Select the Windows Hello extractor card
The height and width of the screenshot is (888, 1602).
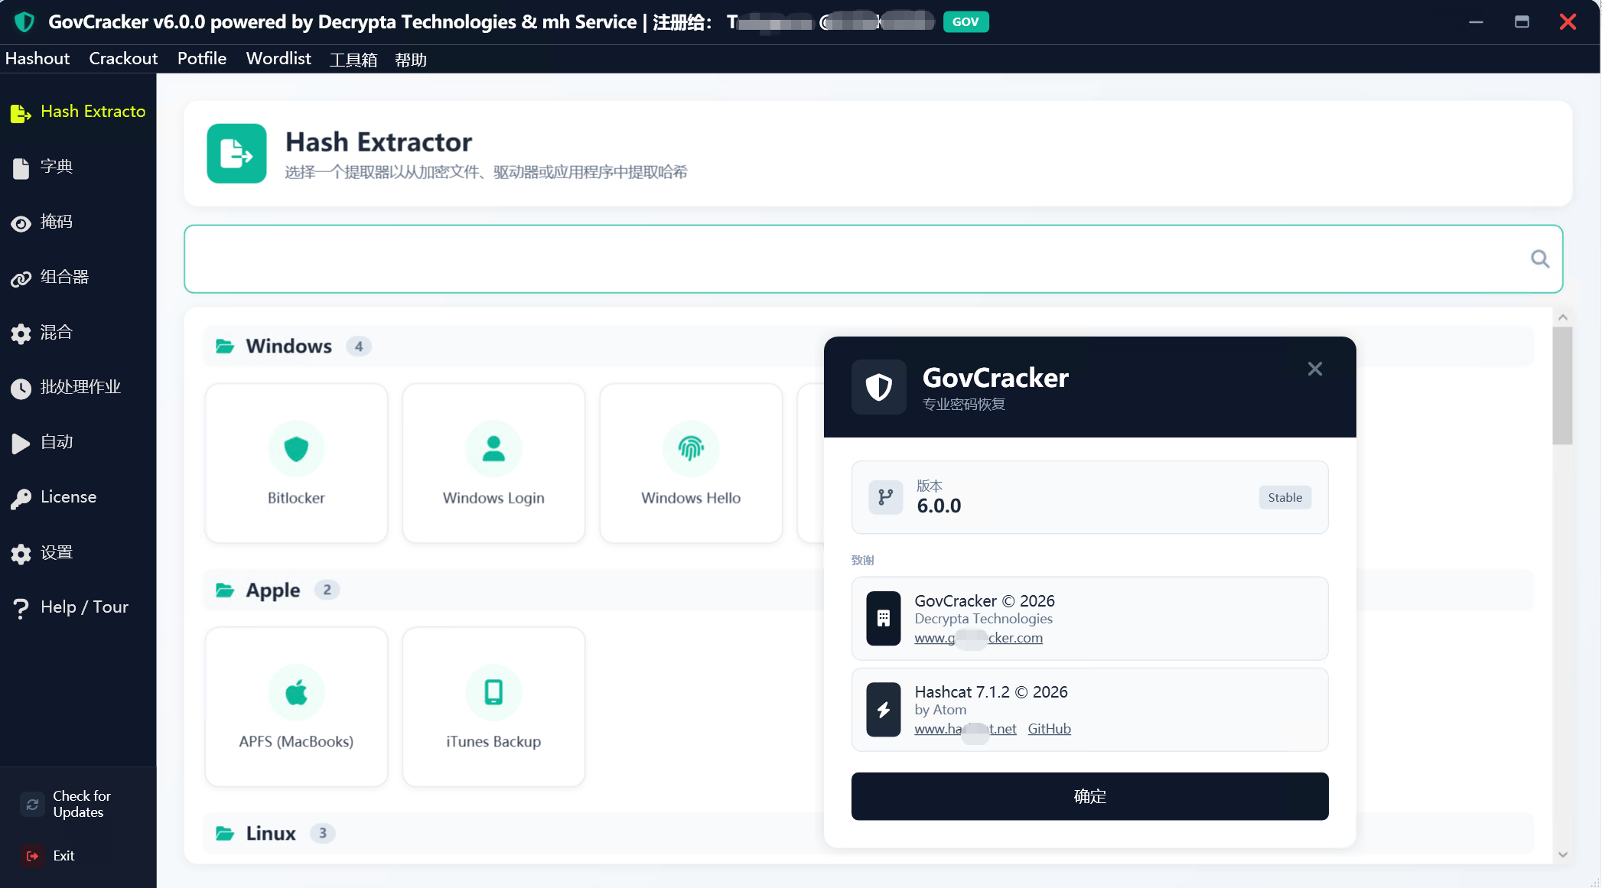point(691,464)
